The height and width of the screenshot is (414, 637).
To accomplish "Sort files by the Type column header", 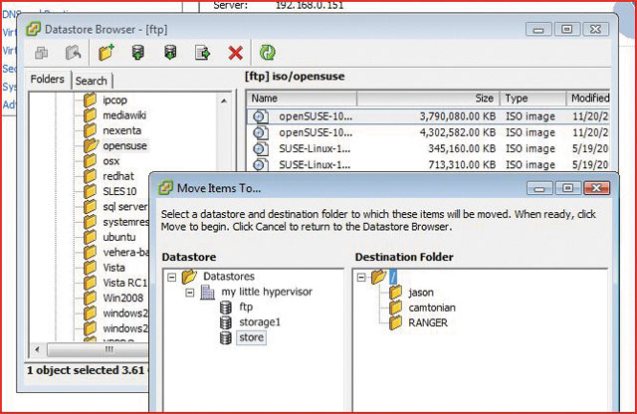I will (x=533, y=99).
